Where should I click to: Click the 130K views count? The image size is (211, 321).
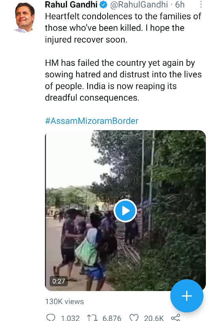pyautogui.click(x=64, y=302)
